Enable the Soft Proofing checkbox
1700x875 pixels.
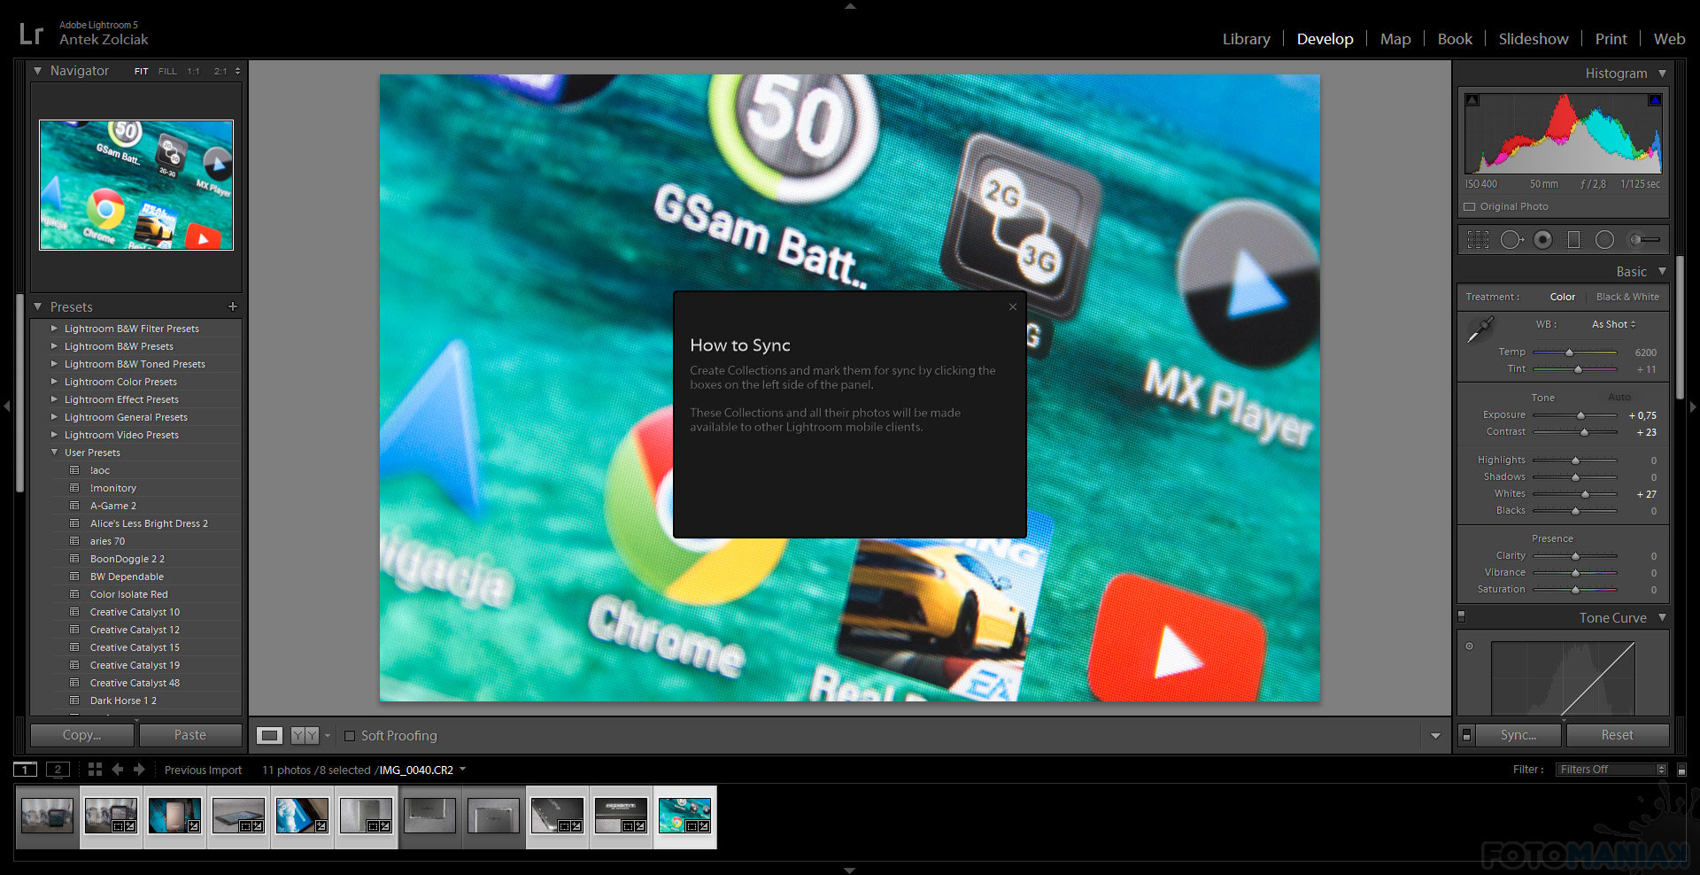[350, 736]
